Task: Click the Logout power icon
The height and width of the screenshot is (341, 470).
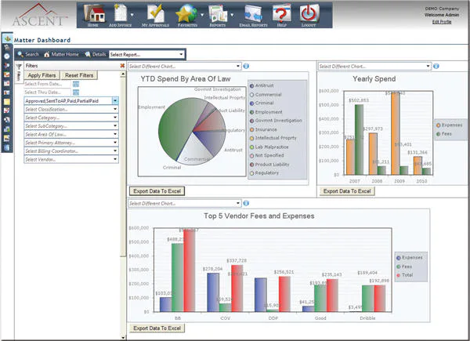Action: (309, 14)
